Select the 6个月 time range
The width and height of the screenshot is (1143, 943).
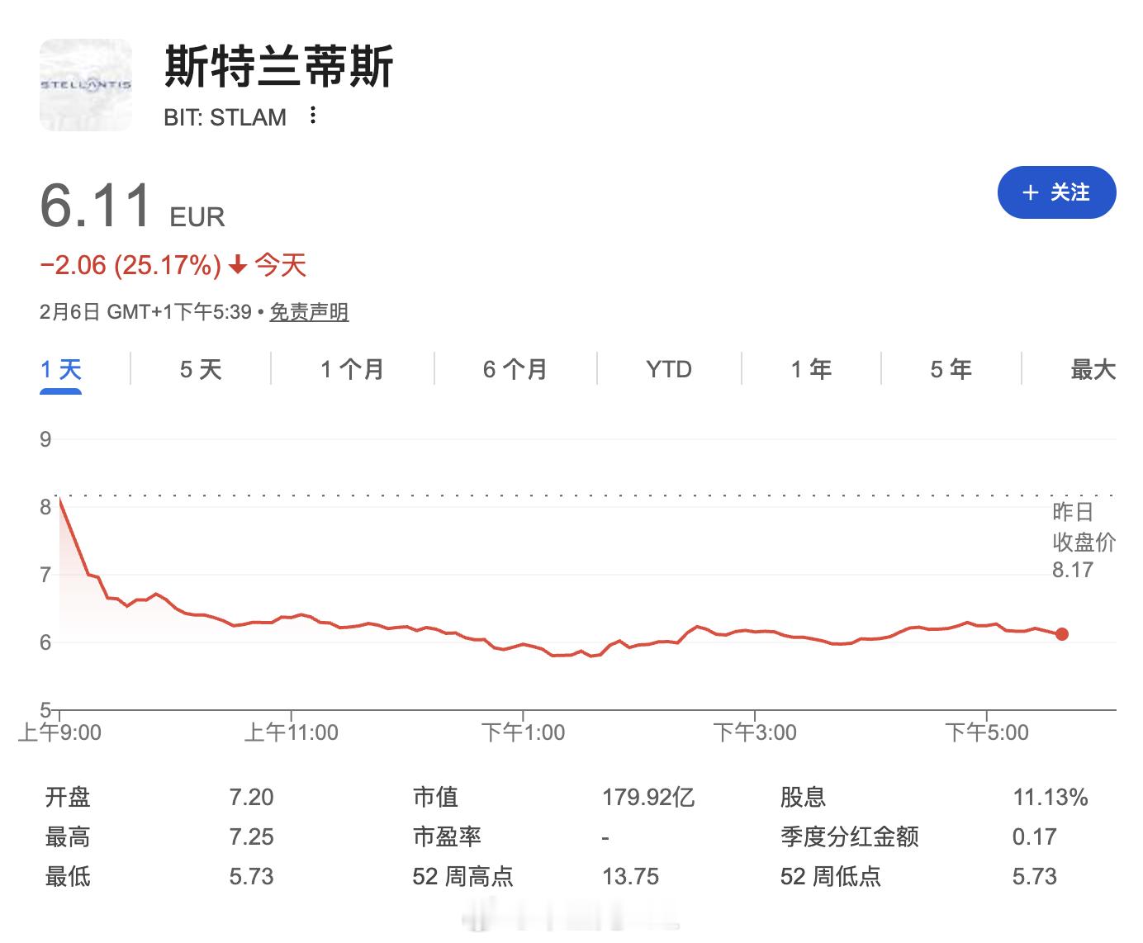(x=514, y=369)
